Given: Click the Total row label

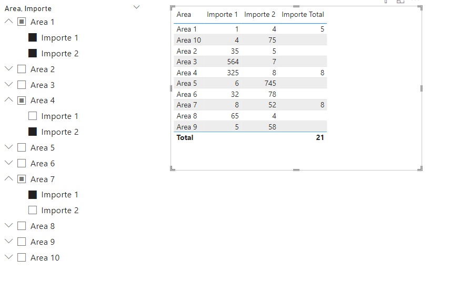Looking at the screenshot, I should pos(185,137).
